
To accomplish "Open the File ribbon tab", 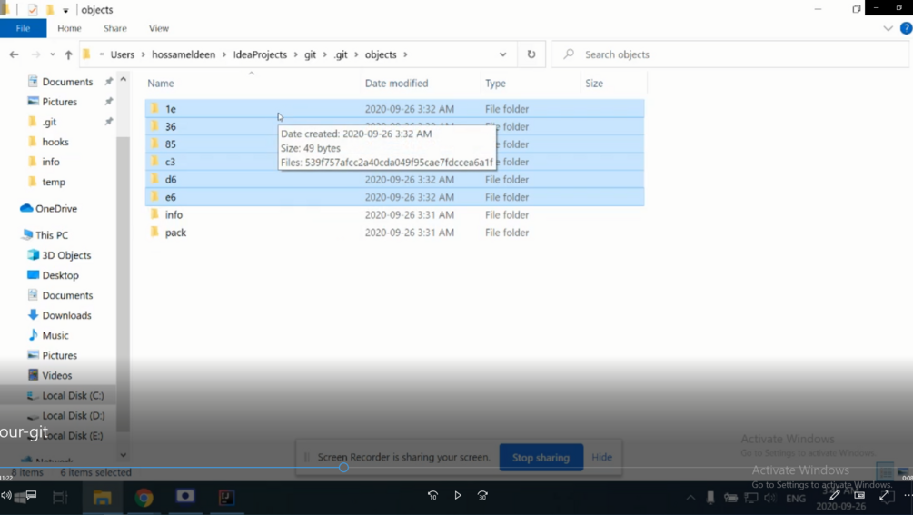I will click(23, 28).
